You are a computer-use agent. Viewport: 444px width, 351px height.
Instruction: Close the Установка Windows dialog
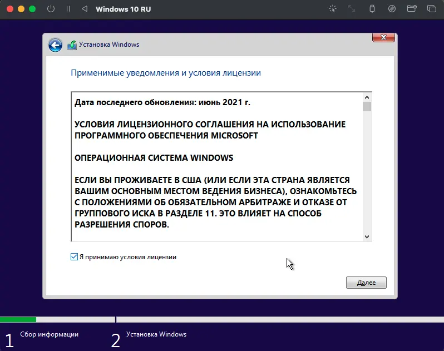[x=383, y=37]
